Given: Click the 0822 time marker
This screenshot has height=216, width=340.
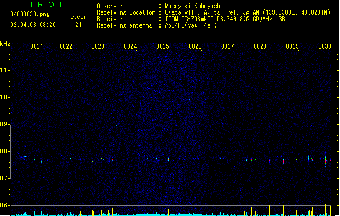Looking at the screenshot, I should pos(66,46).
